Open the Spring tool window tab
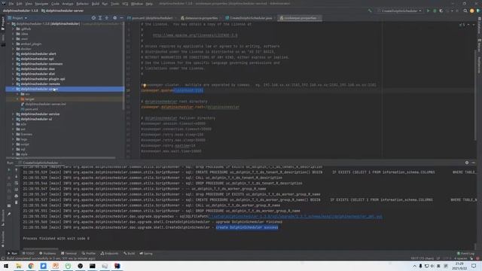482x271 pixels. coord(146,254)
